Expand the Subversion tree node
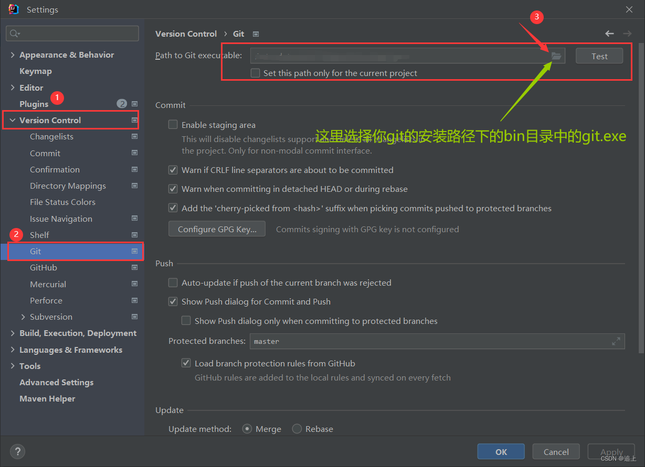The width and height of the screenshot is (645, 467). [x=23, y=317]
